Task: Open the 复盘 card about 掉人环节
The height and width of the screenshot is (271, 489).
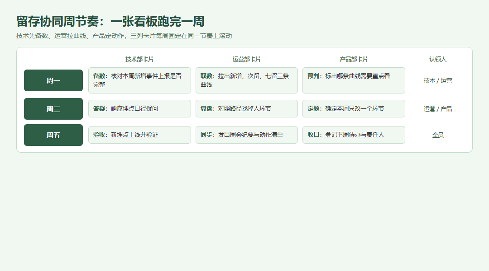Action: point(247,108)
